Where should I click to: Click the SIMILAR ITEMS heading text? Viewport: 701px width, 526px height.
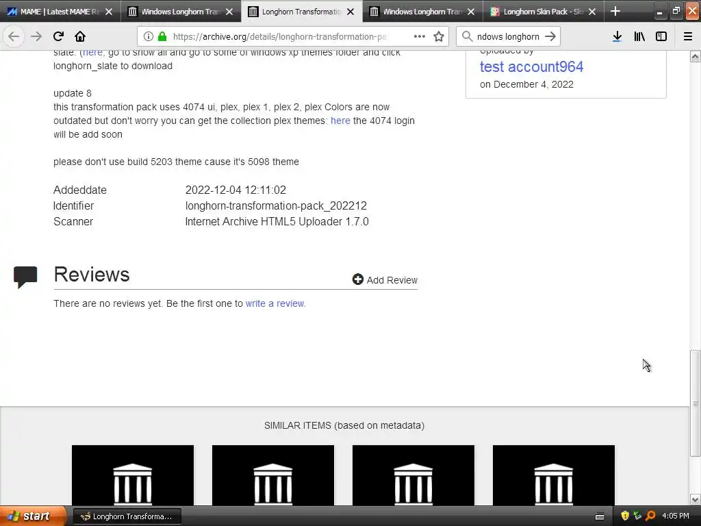pyautogui.click(x=344, y=425)
